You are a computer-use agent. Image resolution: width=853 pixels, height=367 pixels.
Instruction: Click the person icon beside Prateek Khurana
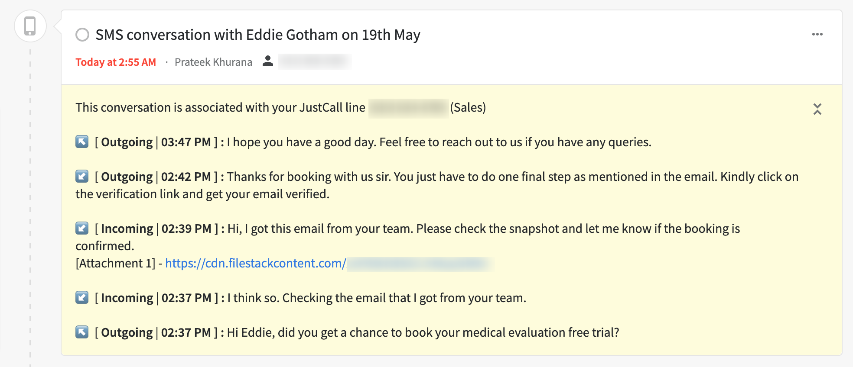(268, 61)
